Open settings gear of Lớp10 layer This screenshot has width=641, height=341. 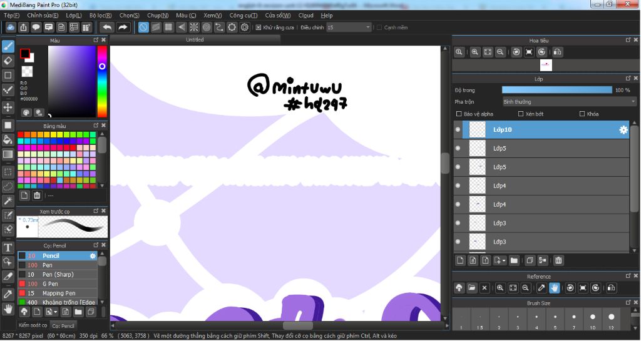(x=623, y=130)
